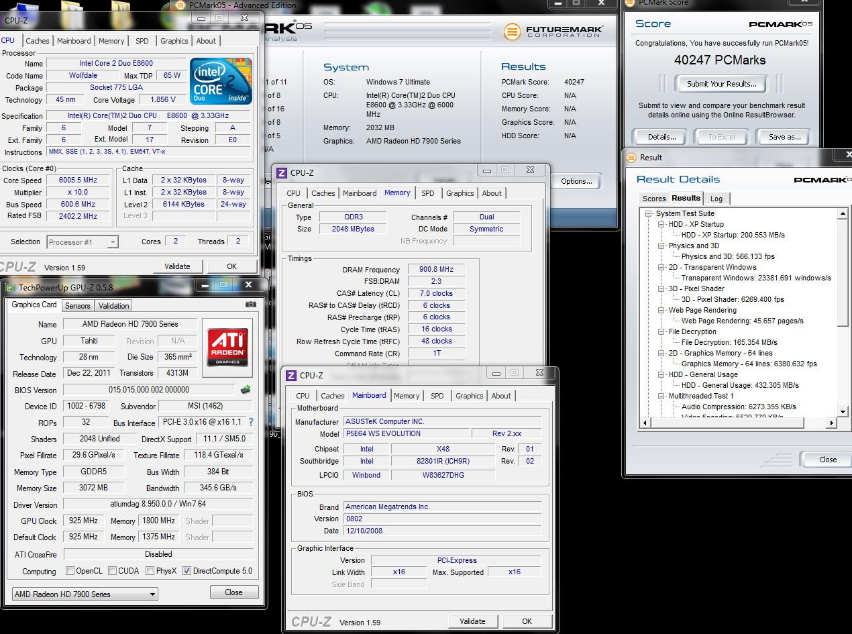Click the 'Audio Compression: 6273.355 KB/s' result

739,407
